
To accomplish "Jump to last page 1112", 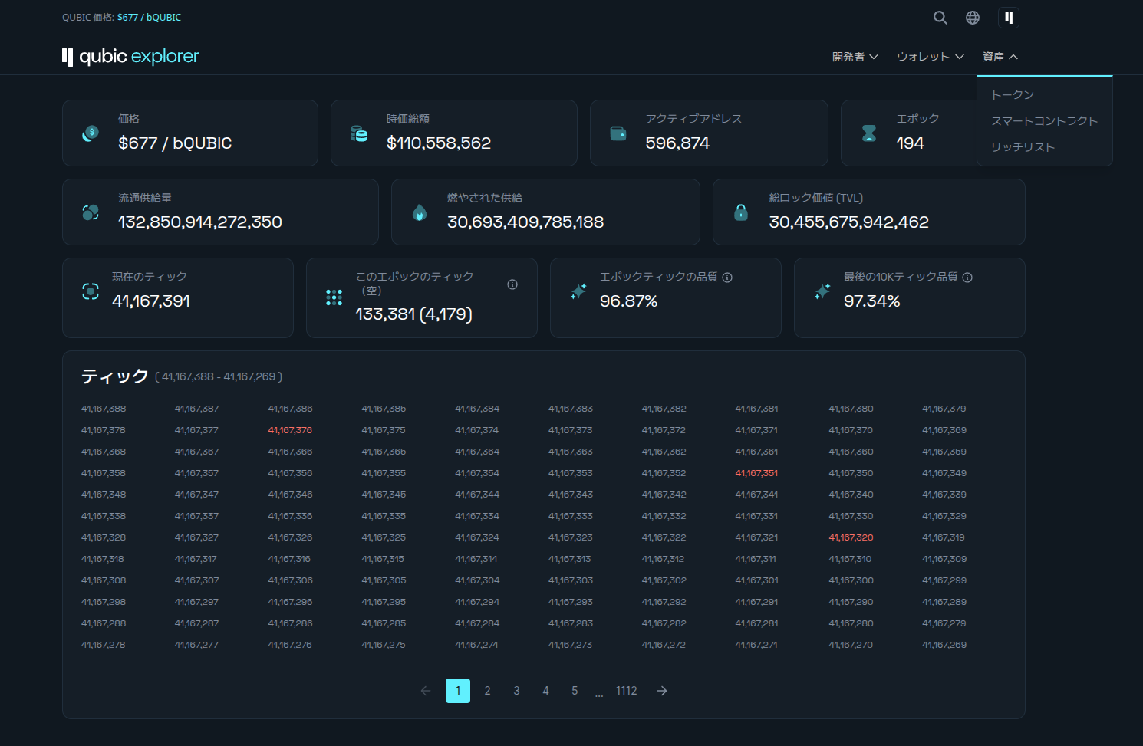I will tap(626, 691).
